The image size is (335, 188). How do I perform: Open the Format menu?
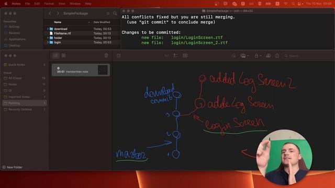49,4
